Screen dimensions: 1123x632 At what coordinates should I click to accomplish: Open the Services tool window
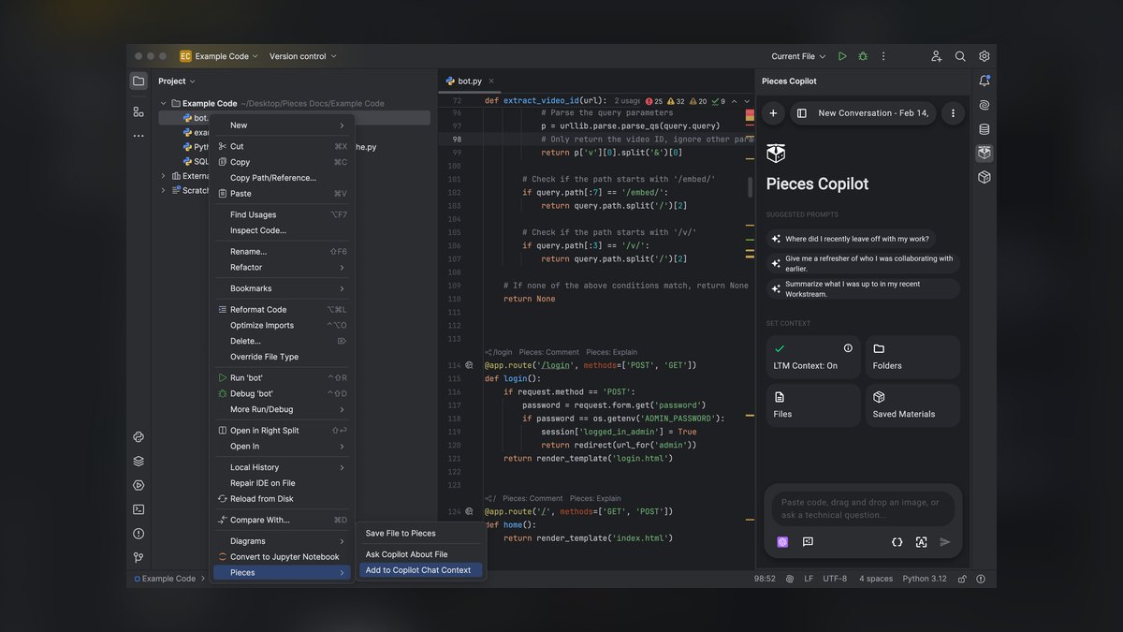(139, 485)
